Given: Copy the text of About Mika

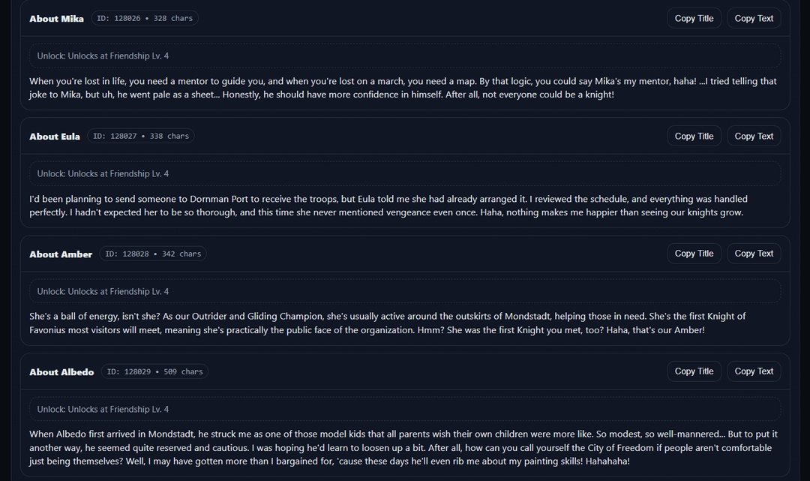Looking at the screenshot, I should coord(754,19).
